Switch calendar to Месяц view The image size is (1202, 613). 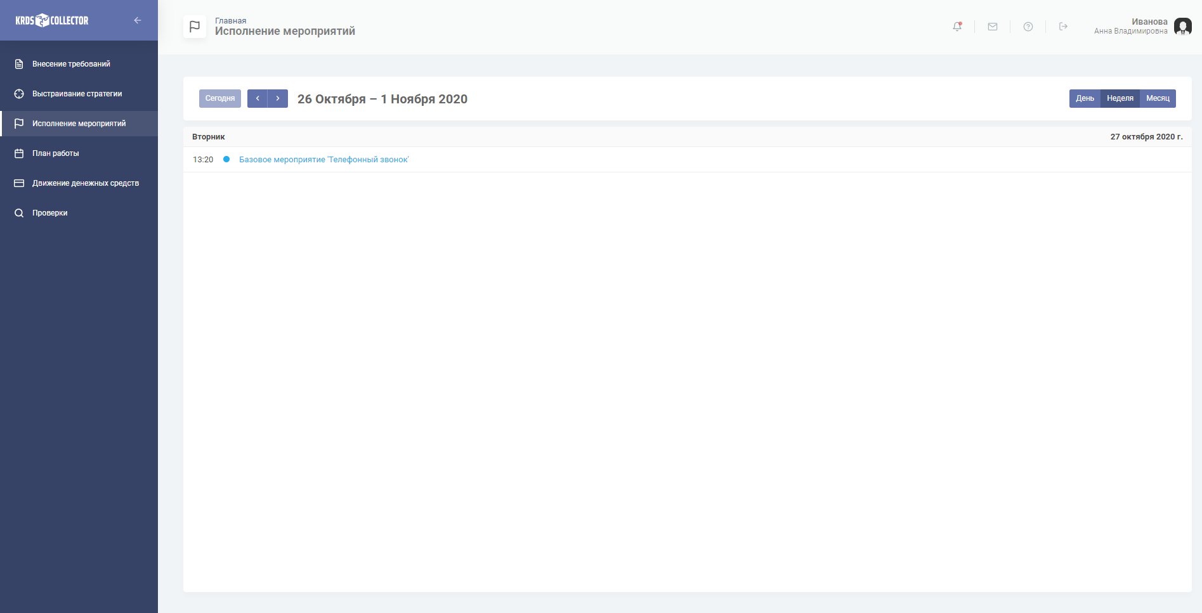[x=1158, y=98]
